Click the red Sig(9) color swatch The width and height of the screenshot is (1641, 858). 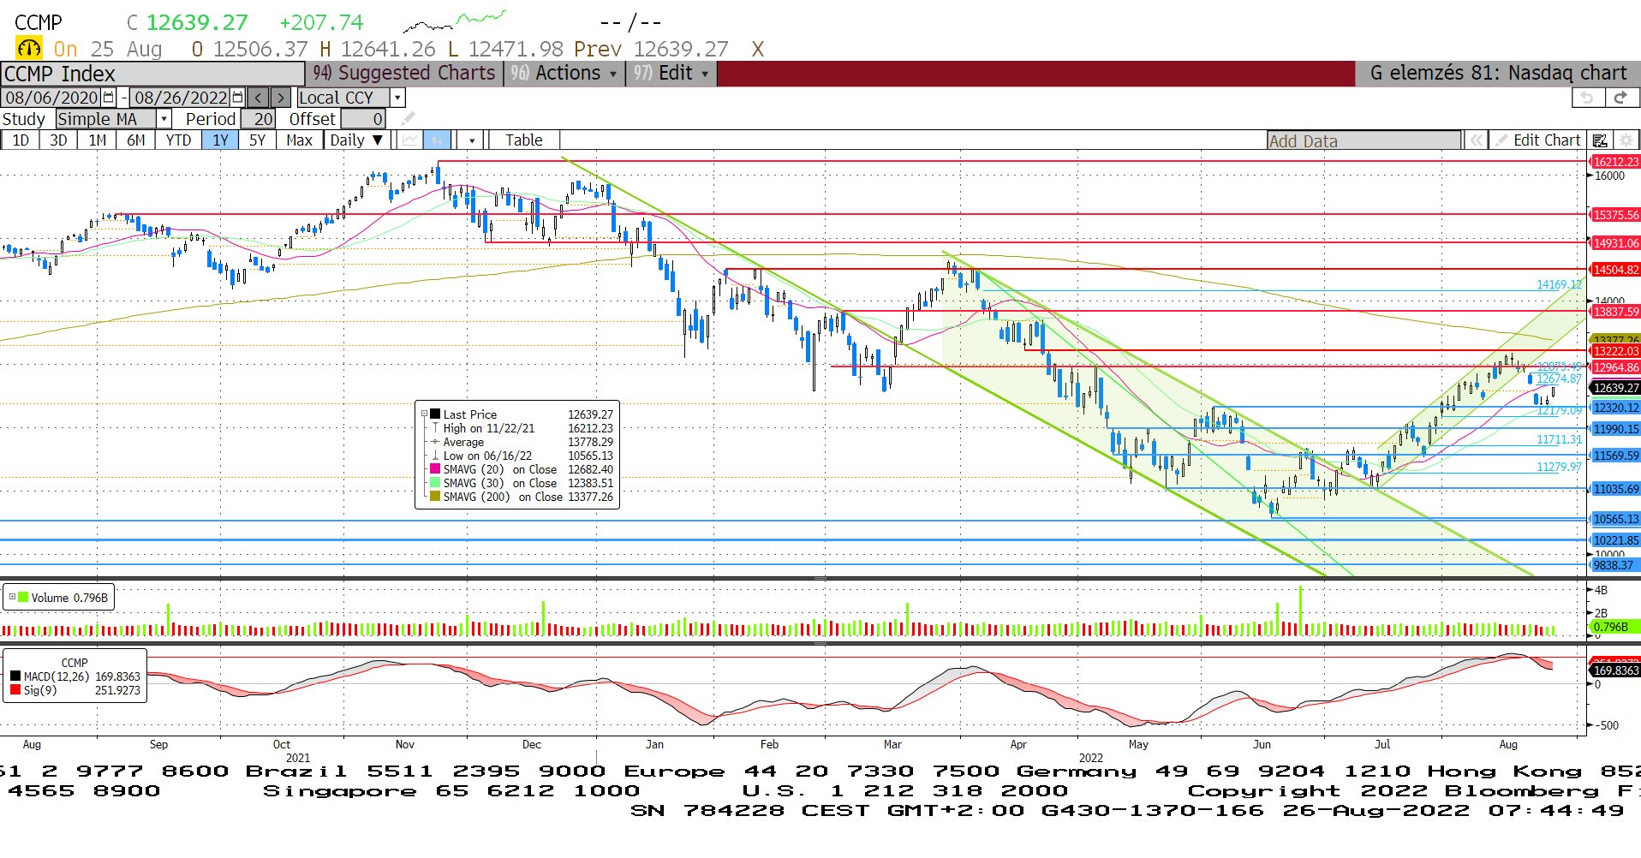(15, 689)
